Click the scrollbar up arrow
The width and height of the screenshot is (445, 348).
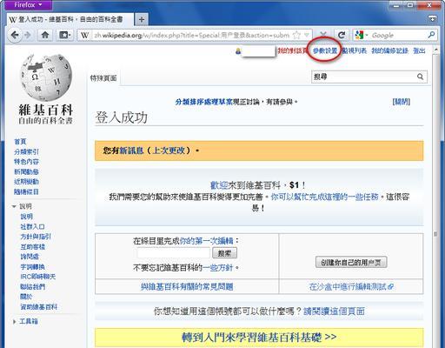point(435,50)
